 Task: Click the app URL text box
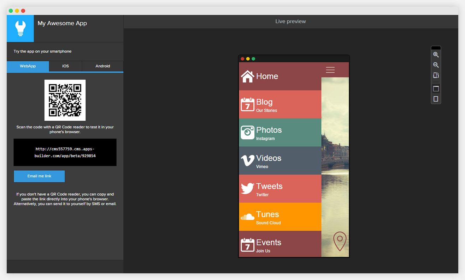(x=65, y=152)
